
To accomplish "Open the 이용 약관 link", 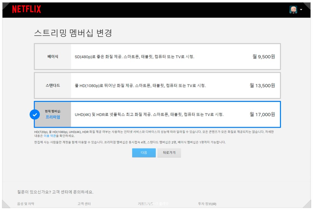I will click(50, 136).
